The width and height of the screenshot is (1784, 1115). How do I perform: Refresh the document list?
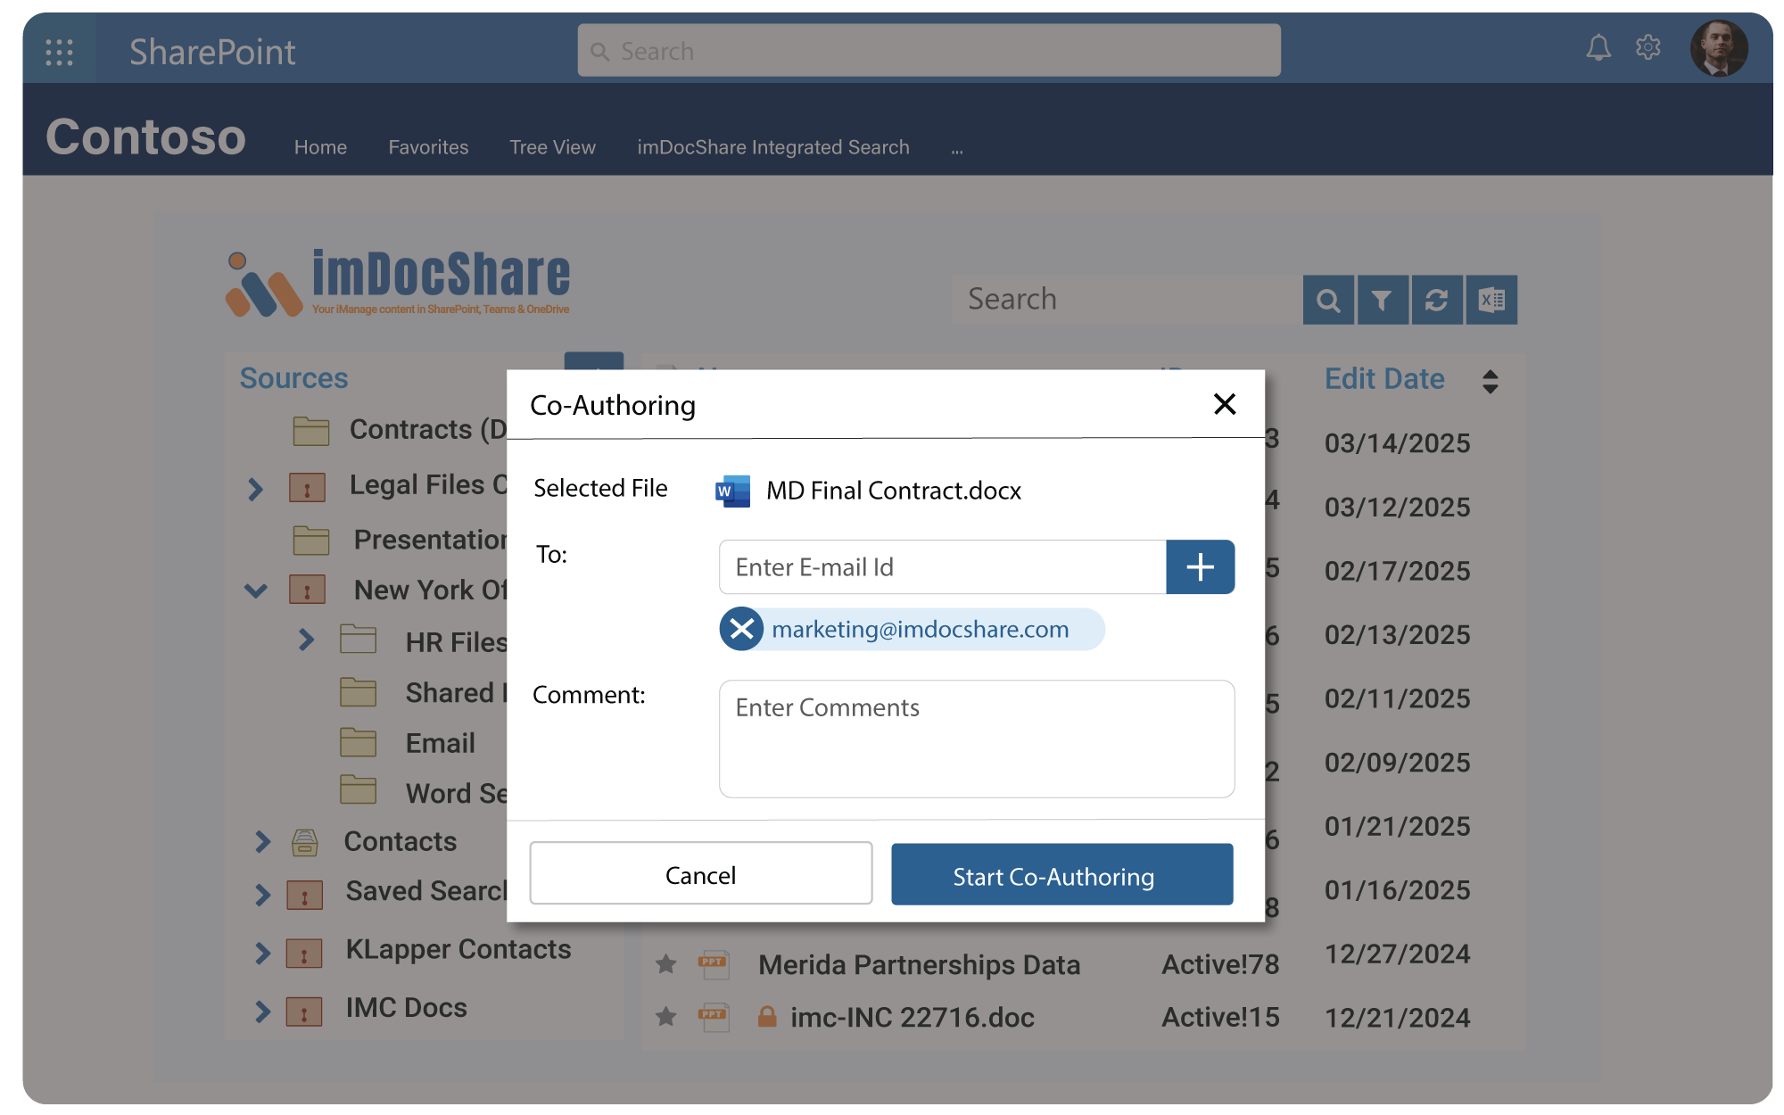1436,300
